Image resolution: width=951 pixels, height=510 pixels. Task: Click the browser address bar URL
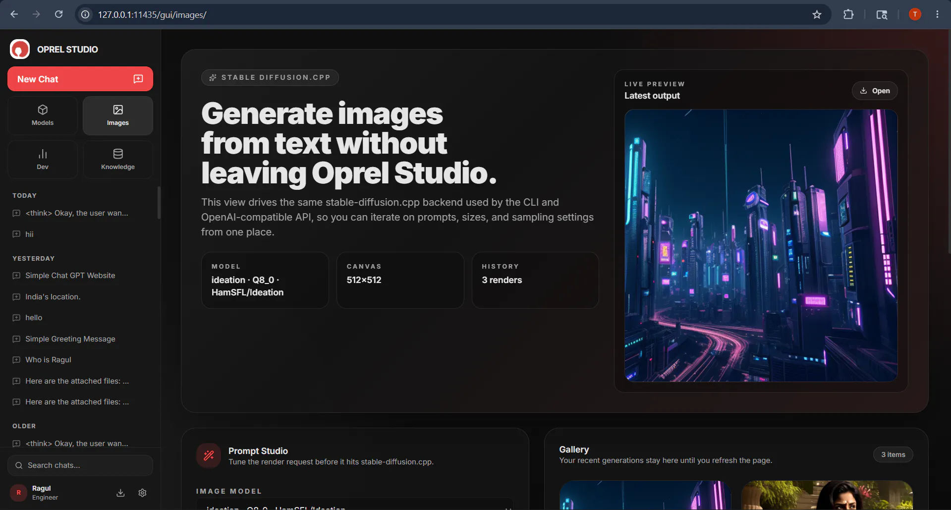tap(152, 15)
